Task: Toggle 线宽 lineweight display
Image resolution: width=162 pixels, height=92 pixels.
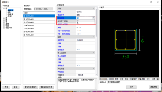Action: pyautogui.click(x=153, y=79)
